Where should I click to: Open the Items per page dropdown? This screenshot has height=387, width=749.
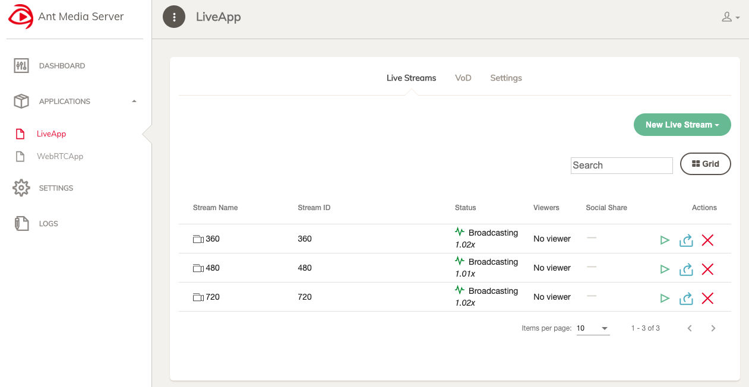tap(593, 328)
